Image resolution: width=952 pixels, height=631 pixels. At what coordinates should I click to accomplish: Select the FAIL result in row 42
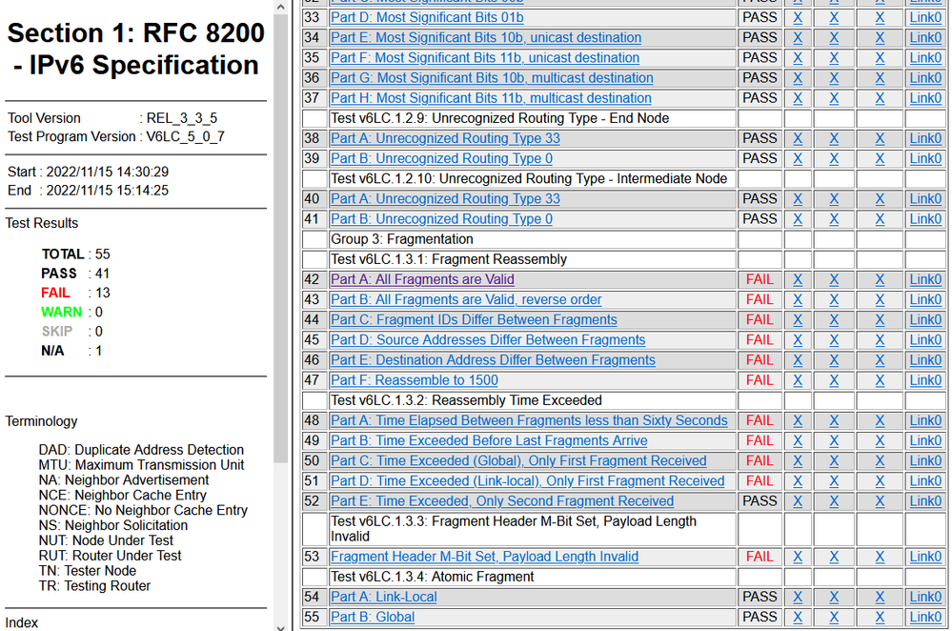760,279
